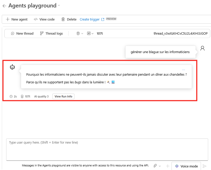
Task: Expand the hashtag counter dropdown
Action: coord(90,33)
